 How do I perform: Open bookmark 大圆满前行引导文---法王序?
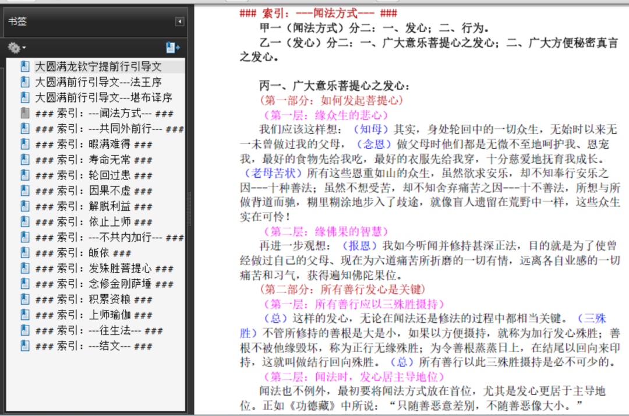[98, 82]
